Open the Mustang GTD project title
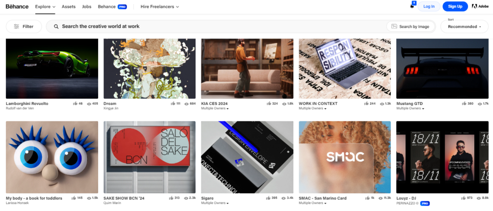The image size is (493, 211). (410, 104)
